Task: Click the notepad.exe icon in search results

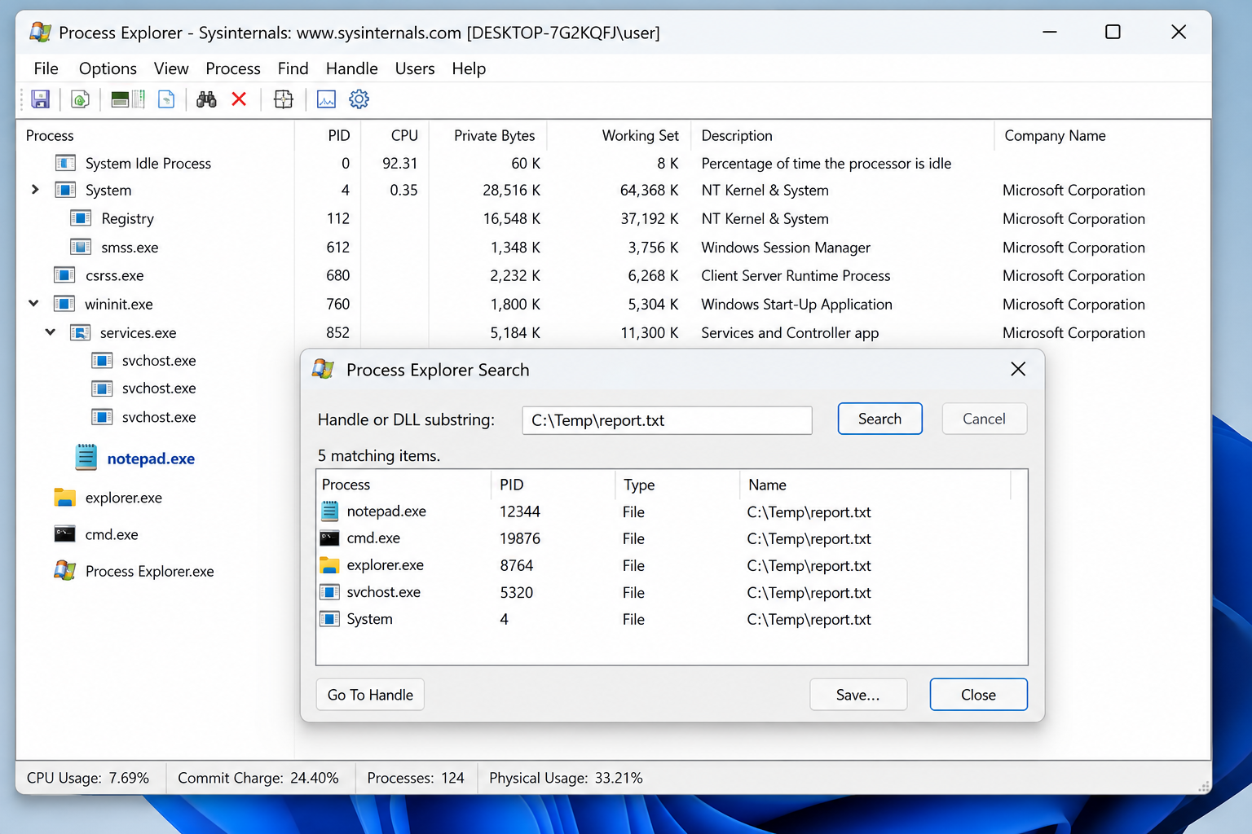Action: pos(329,511)
